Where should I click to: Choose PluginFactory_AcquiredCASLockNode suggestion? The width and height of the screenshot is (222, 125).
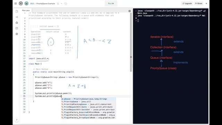tap(88, 112)
